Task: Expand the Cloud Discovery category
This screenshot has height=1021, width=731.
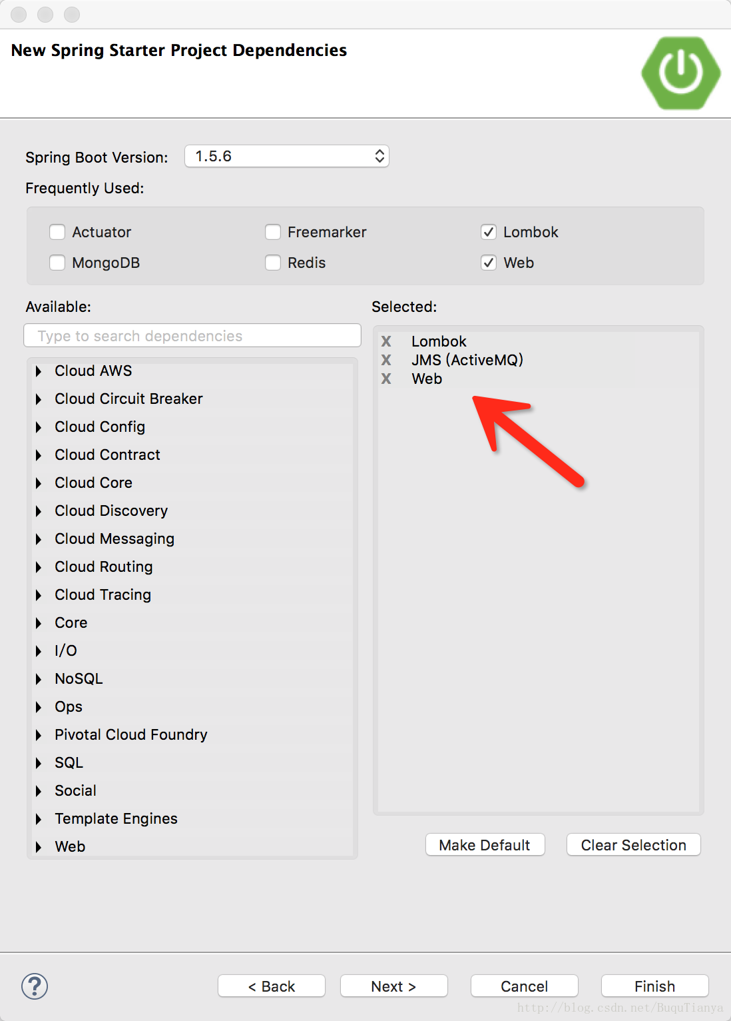Action: (x=39, y=511)
